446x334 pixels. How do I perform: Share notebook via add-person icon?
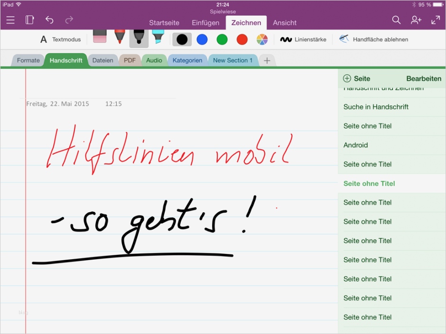[416, 20]
